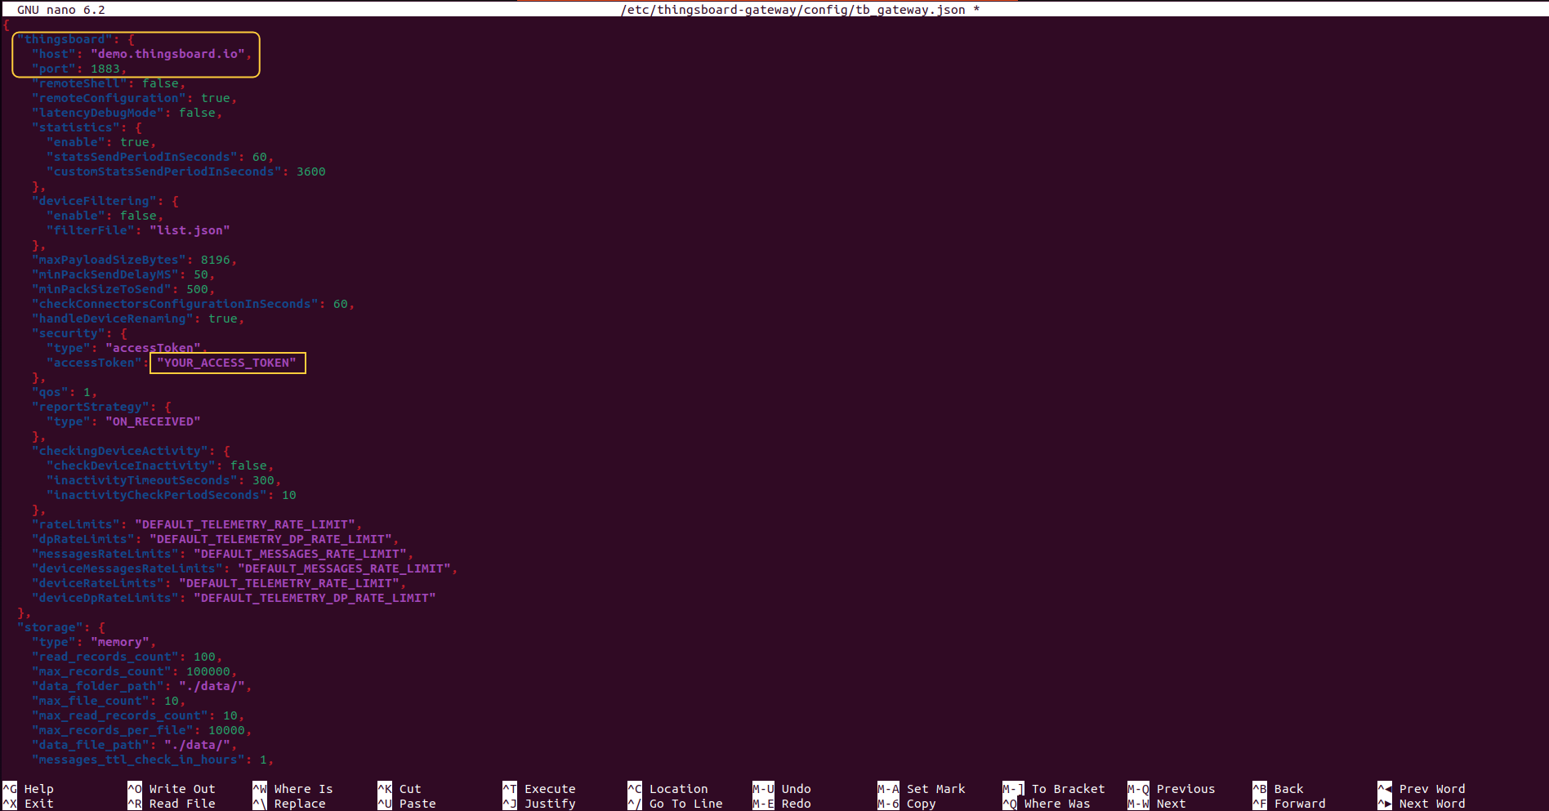Click the ^K Cut shortcut
This screenshot has height=811, width=1549.
(400, 789)
